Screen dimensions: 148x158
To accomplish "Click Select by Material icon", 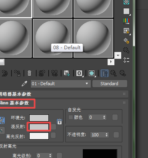I will click(126, 50).
